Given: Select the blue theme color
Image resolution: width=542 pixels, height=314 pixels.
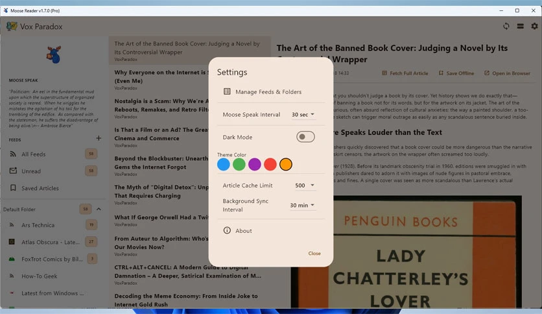Looking at the screenshot, I should point(223,164).
